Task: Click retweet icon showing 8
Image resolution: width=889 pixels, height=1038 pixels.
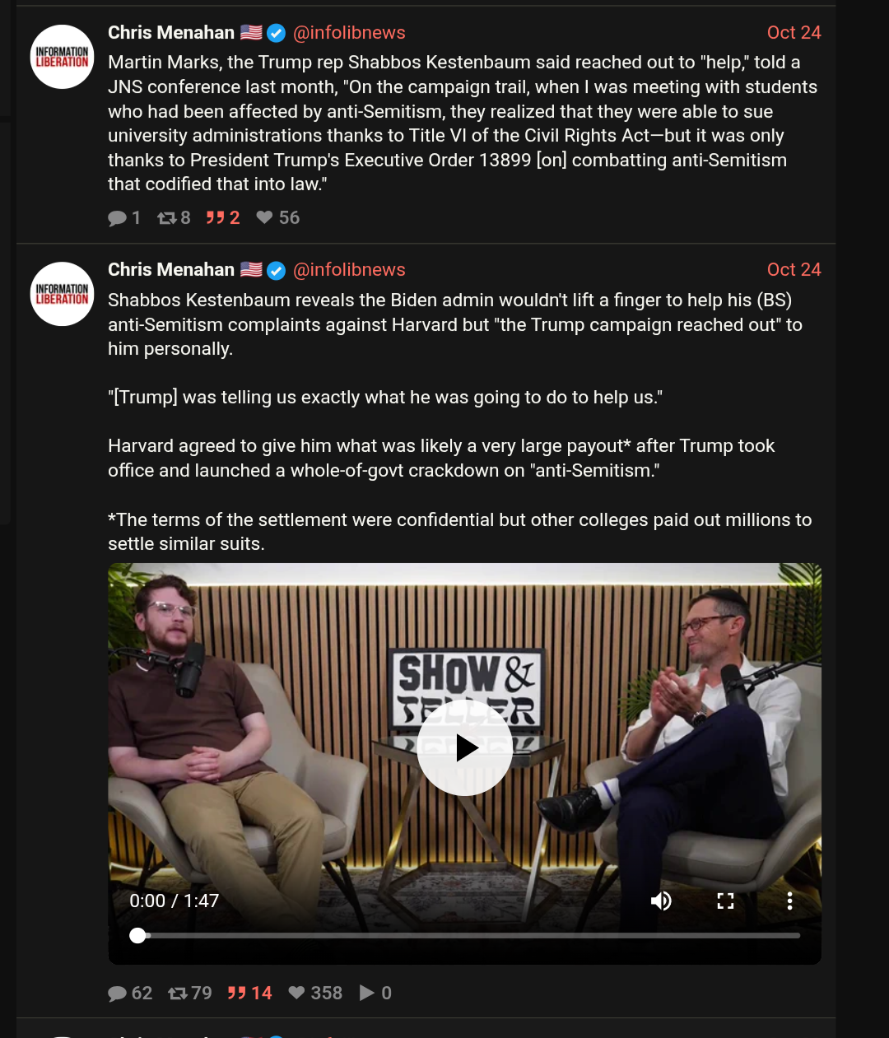Action: pos(167,217)
